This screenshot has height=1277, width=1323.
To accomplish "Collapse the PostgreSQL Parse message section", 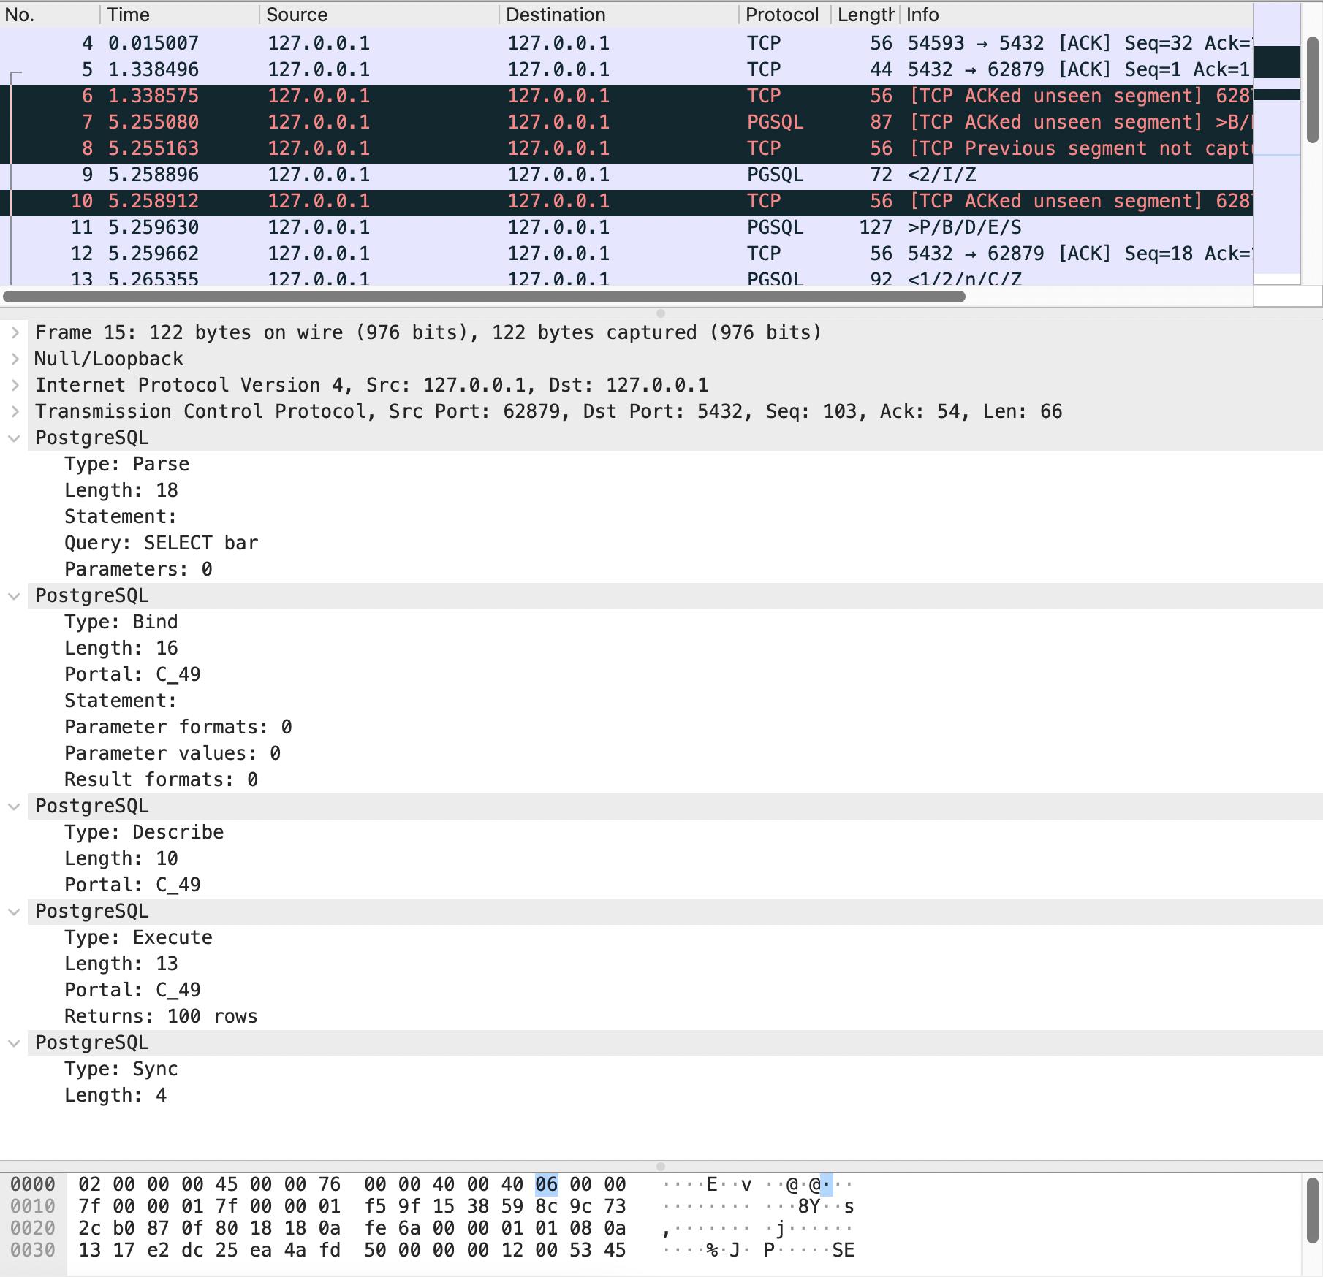I will 14,438.
